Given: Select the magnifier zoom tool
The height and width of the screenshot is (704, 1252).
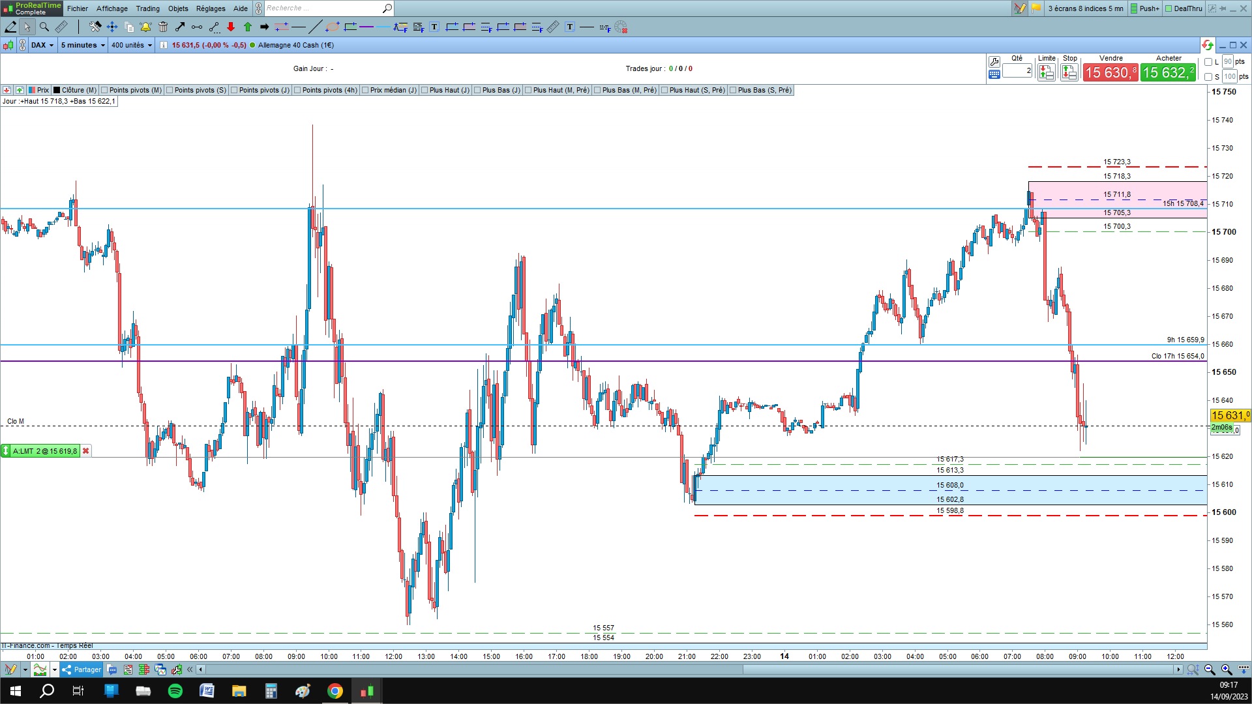Looking at the screenshot, I should [44, 27].
